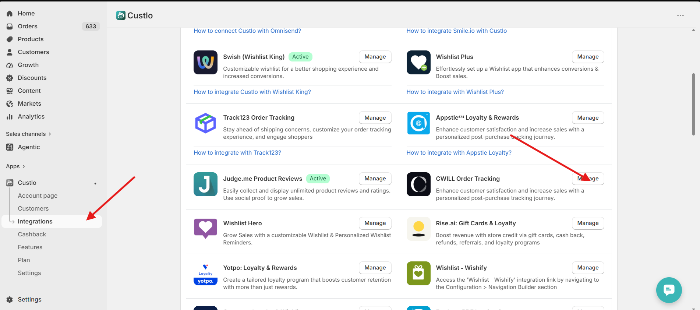Screen dimensions: 700x310
Task: Click the 633 orders count badge
Action: 91,27
